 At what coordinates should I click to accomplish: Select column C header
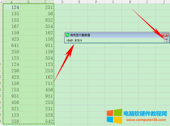pos(45,2)
